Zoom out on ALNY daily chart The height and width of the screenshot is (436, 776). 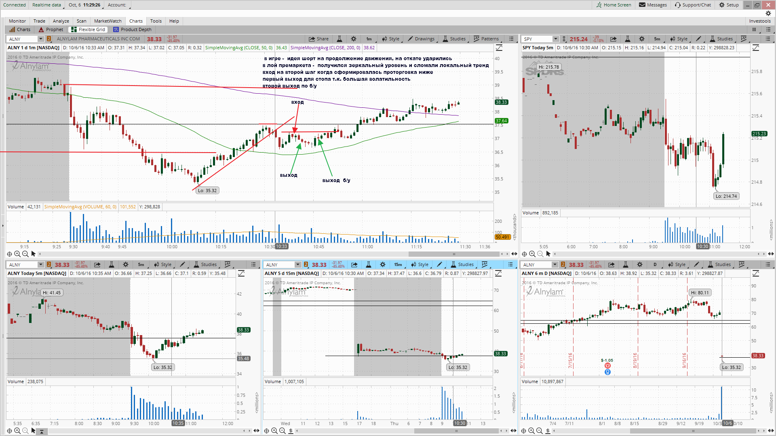point(540,431)
